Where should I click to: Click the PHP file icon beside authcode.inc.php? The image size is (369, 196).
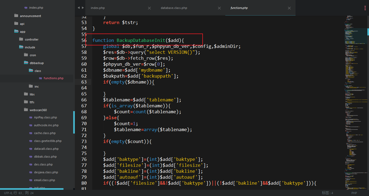tap(31, 125)
